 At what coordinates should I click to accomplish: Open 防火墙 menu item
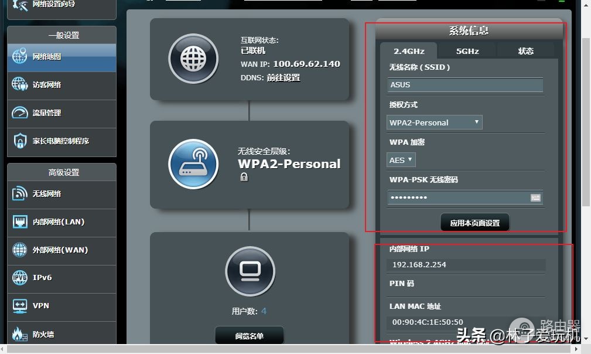[62, 333]
